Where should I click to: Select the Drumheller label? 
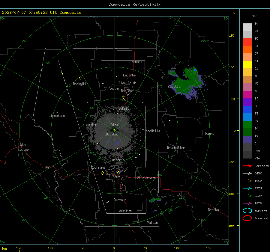pos(176,148)
